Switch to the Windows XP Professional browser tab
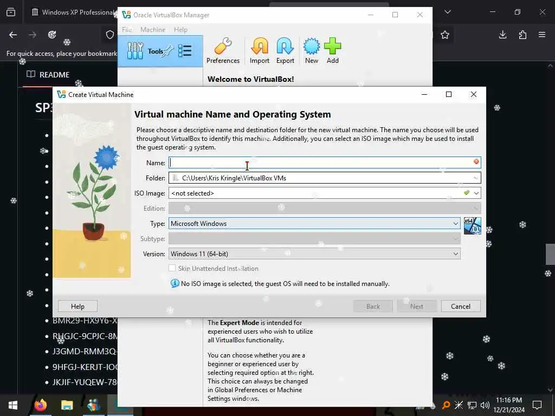Image resolution: width=555 pixels, height=416 pixels. tap(74, 12)
